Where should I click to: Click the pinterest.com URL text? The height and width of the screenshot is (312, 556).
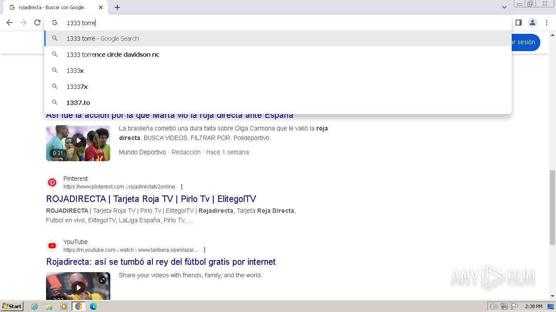119,187
